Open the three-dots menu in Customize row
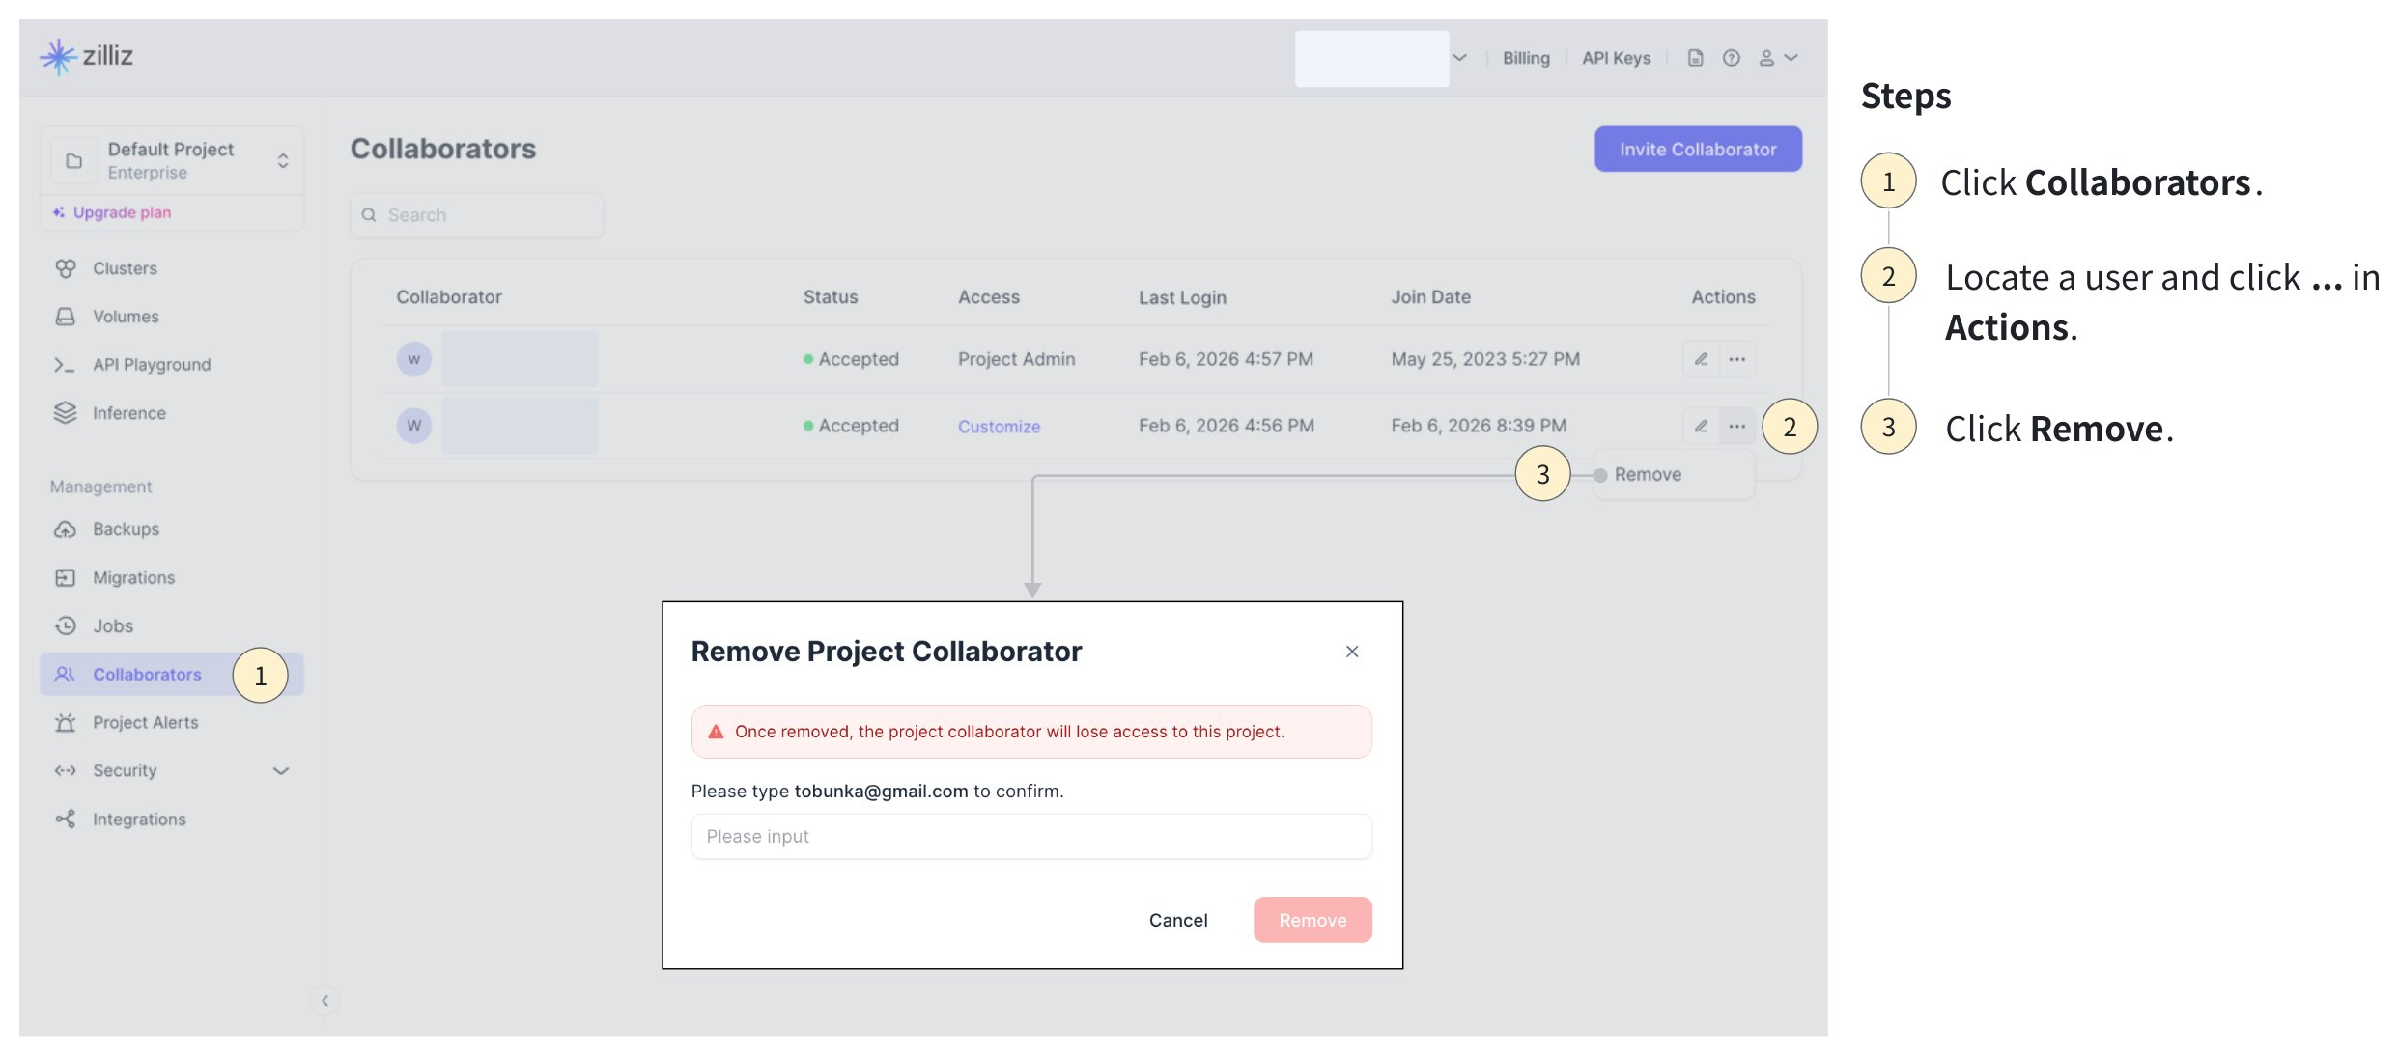 pyautogui.click(x=1736, y=426)
